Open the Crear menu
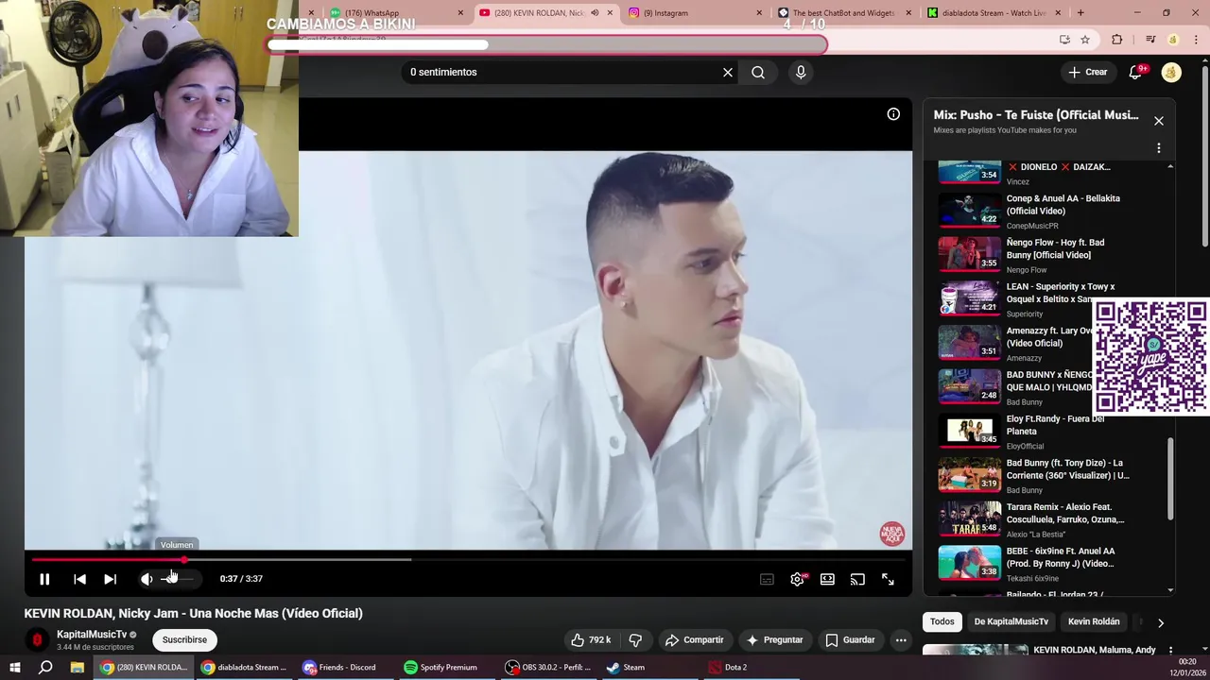 1087,72
